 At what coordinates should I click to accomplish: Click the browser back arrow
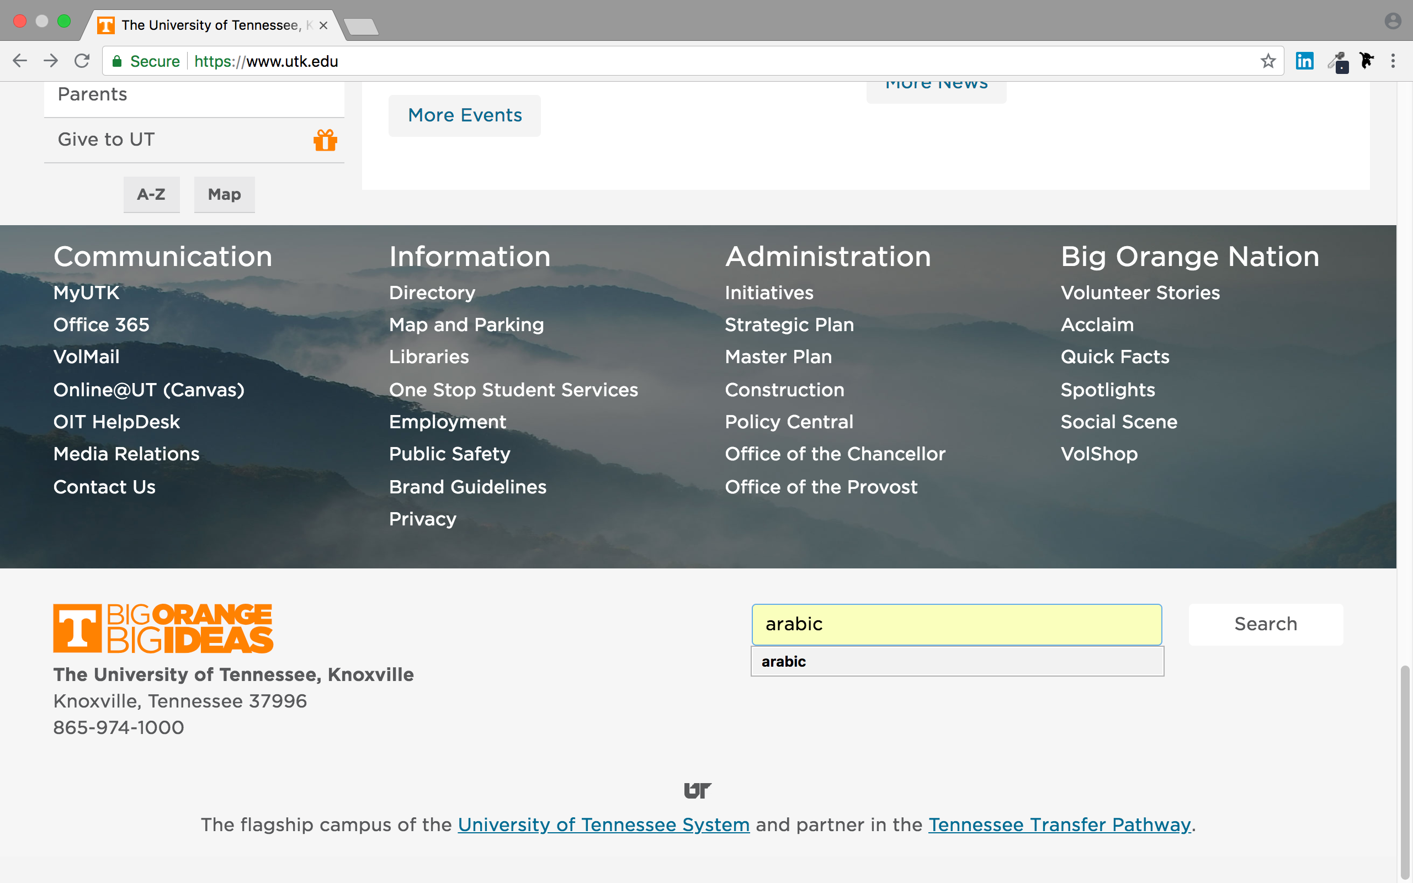point(20,61)
